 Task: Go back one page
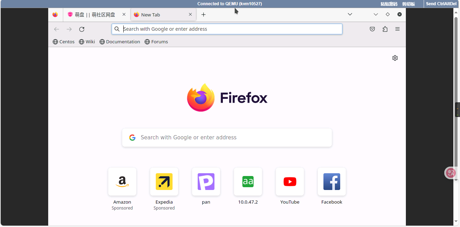[57, 29]
